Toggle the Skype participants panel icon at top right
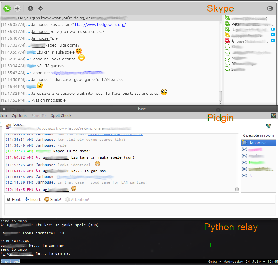This screenshot has height=265, width=278. tap(270, 8)
